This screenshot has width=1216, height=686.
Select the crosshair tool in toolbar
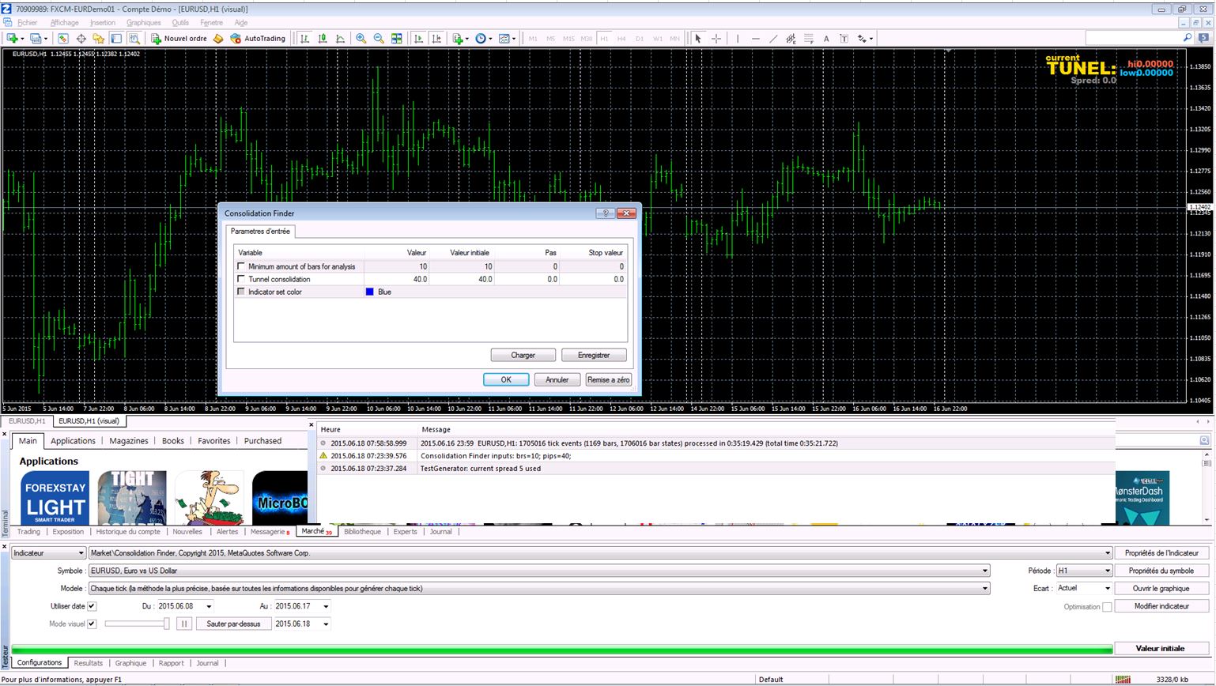[x=716, y=38]
